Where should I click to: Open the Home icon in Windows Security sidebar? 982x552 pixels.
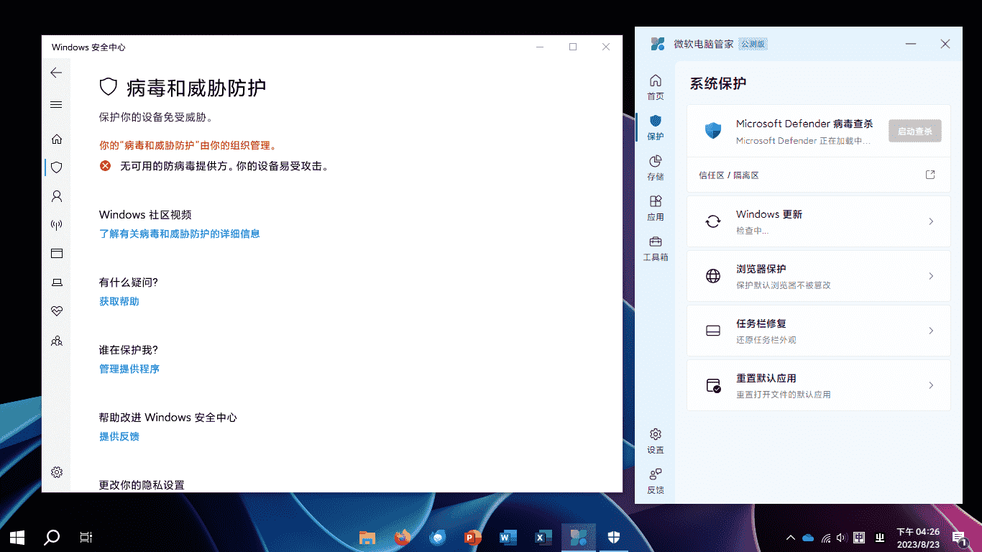pos(57,139)
